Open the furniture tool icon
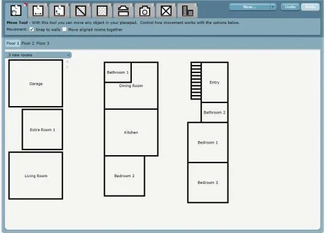This screenshot has width=325, height=233. (123, 11)
